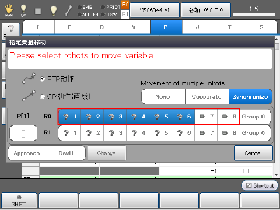The image size is (280, 210).
Task: Toggle R1 joint 3
Action: pos(115,133)
